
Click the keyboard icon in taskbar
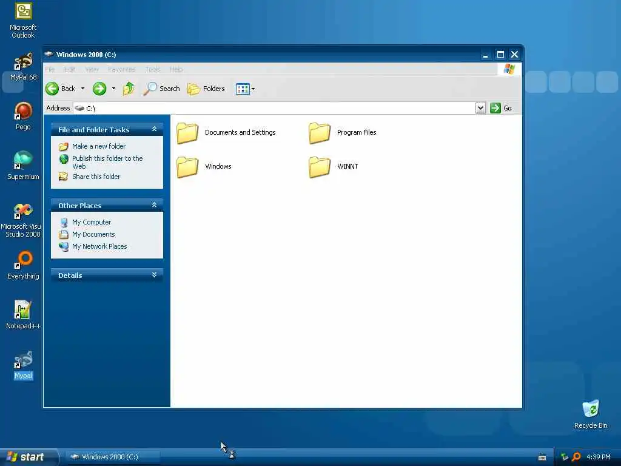click(542, 458)
